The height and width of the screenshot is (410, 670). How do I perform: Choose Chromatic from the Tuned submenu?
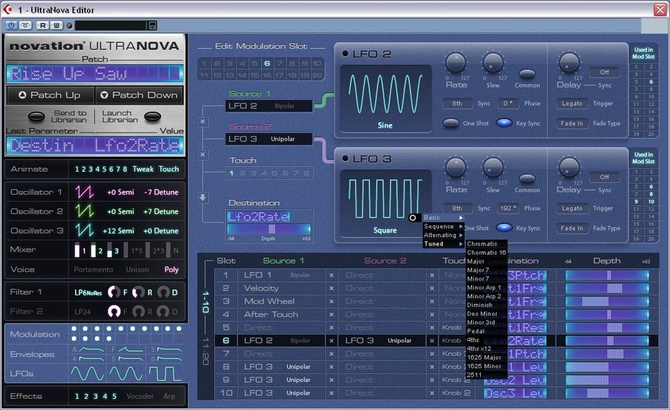pyautogui.click(x=482, y=244)
